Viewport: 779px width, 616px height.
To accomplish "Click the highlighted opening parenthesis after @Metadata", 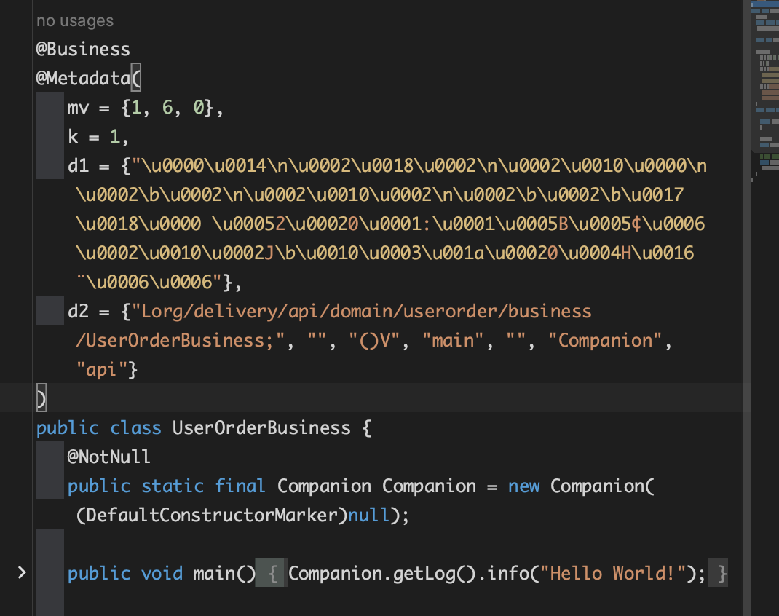I will (135, 79).
